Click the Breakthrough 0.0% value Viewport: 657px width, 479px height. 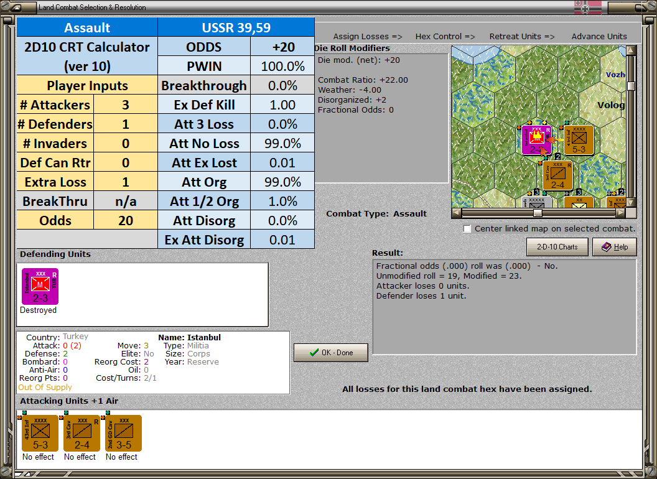pos(283,85)
